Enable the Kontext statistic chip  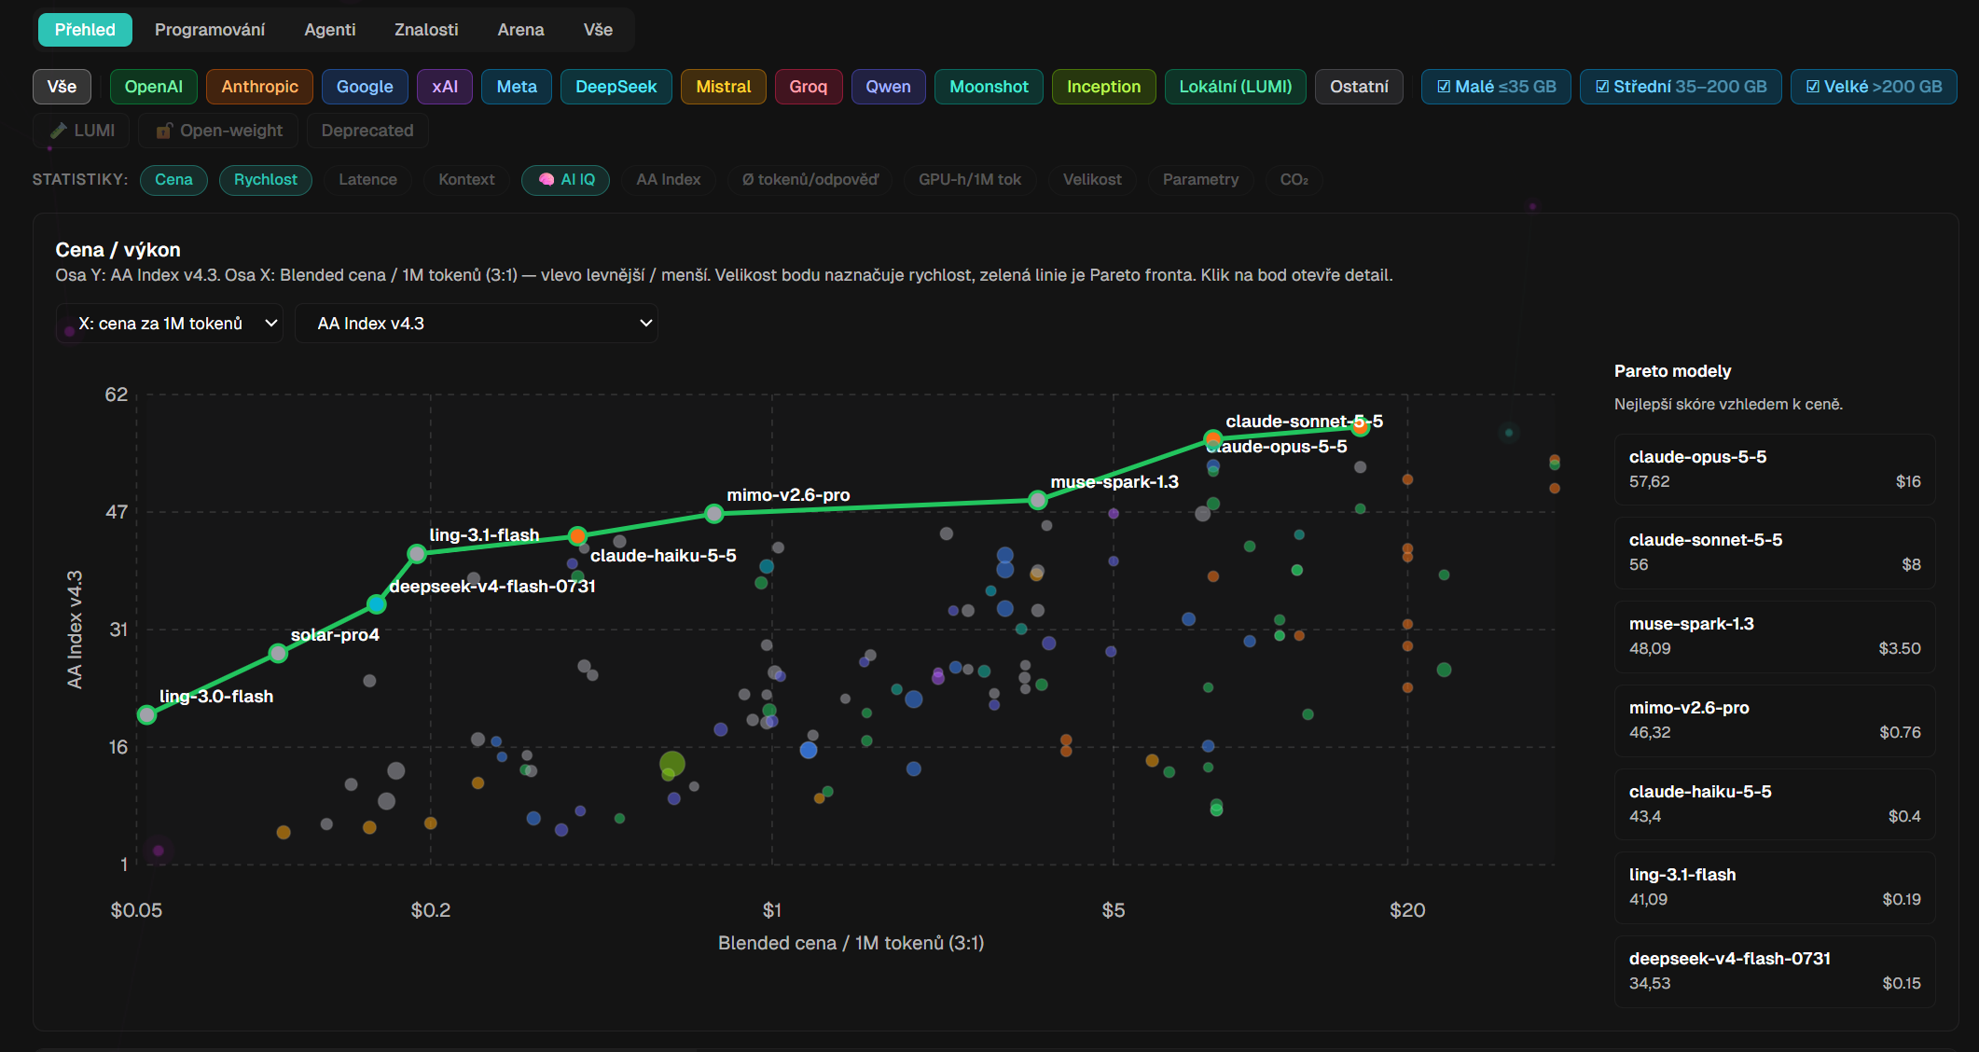pyautogui.click(x=466, y=180)
